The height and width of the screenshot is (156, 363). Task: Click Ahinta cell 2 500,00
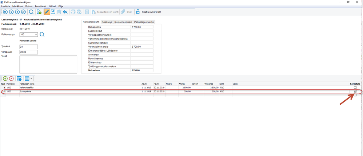185,88
